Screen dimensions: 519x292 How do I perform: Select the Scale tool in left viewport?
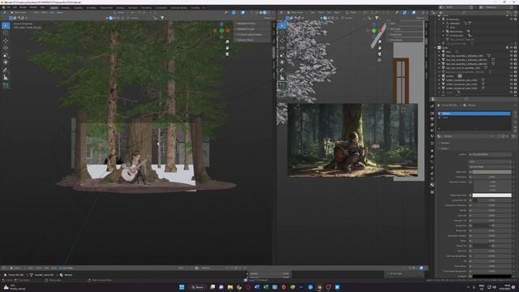[x=6, y=55]
